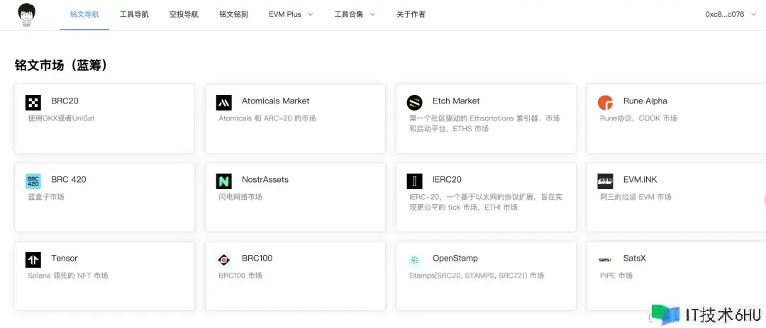The image size is (766, 328).
Task: Open the EVM.INK title link
Action: [640, 180]
